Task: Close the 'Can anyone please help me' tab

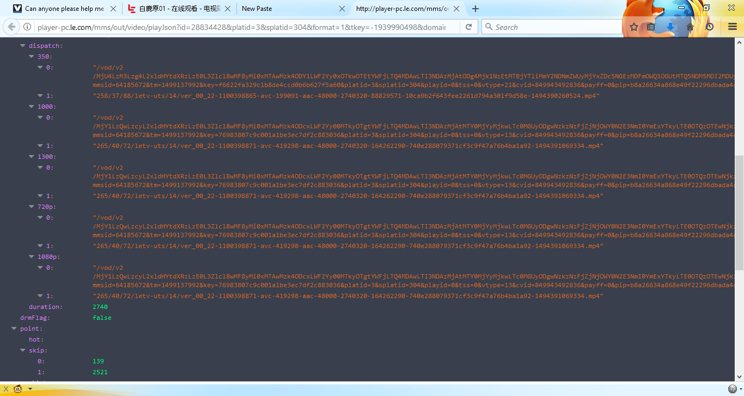Action: pyautogui.click(x=114, y=9)
